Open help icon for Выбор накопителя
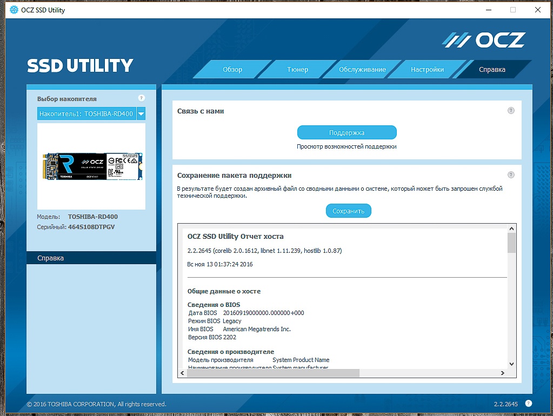 (142, 98)
